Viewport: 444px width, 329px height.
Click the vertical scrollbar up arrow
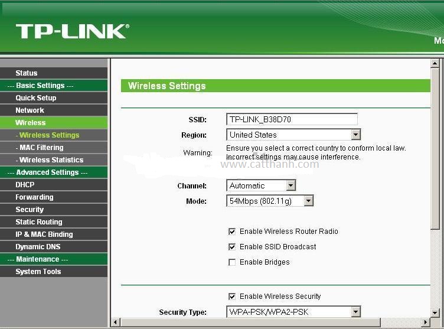[435, 63]
